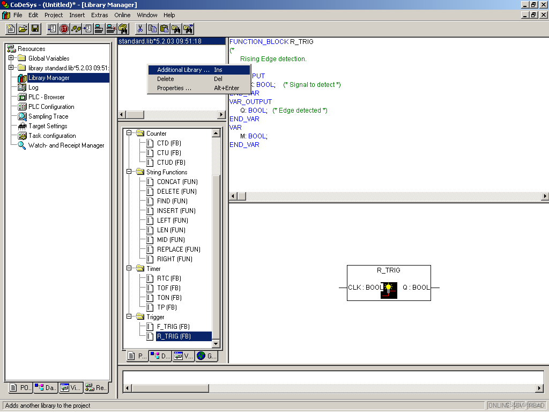The width and height of the screenshot is (549, 412).
Task: Open the Online menu
Action: click(x=122, y=15)
